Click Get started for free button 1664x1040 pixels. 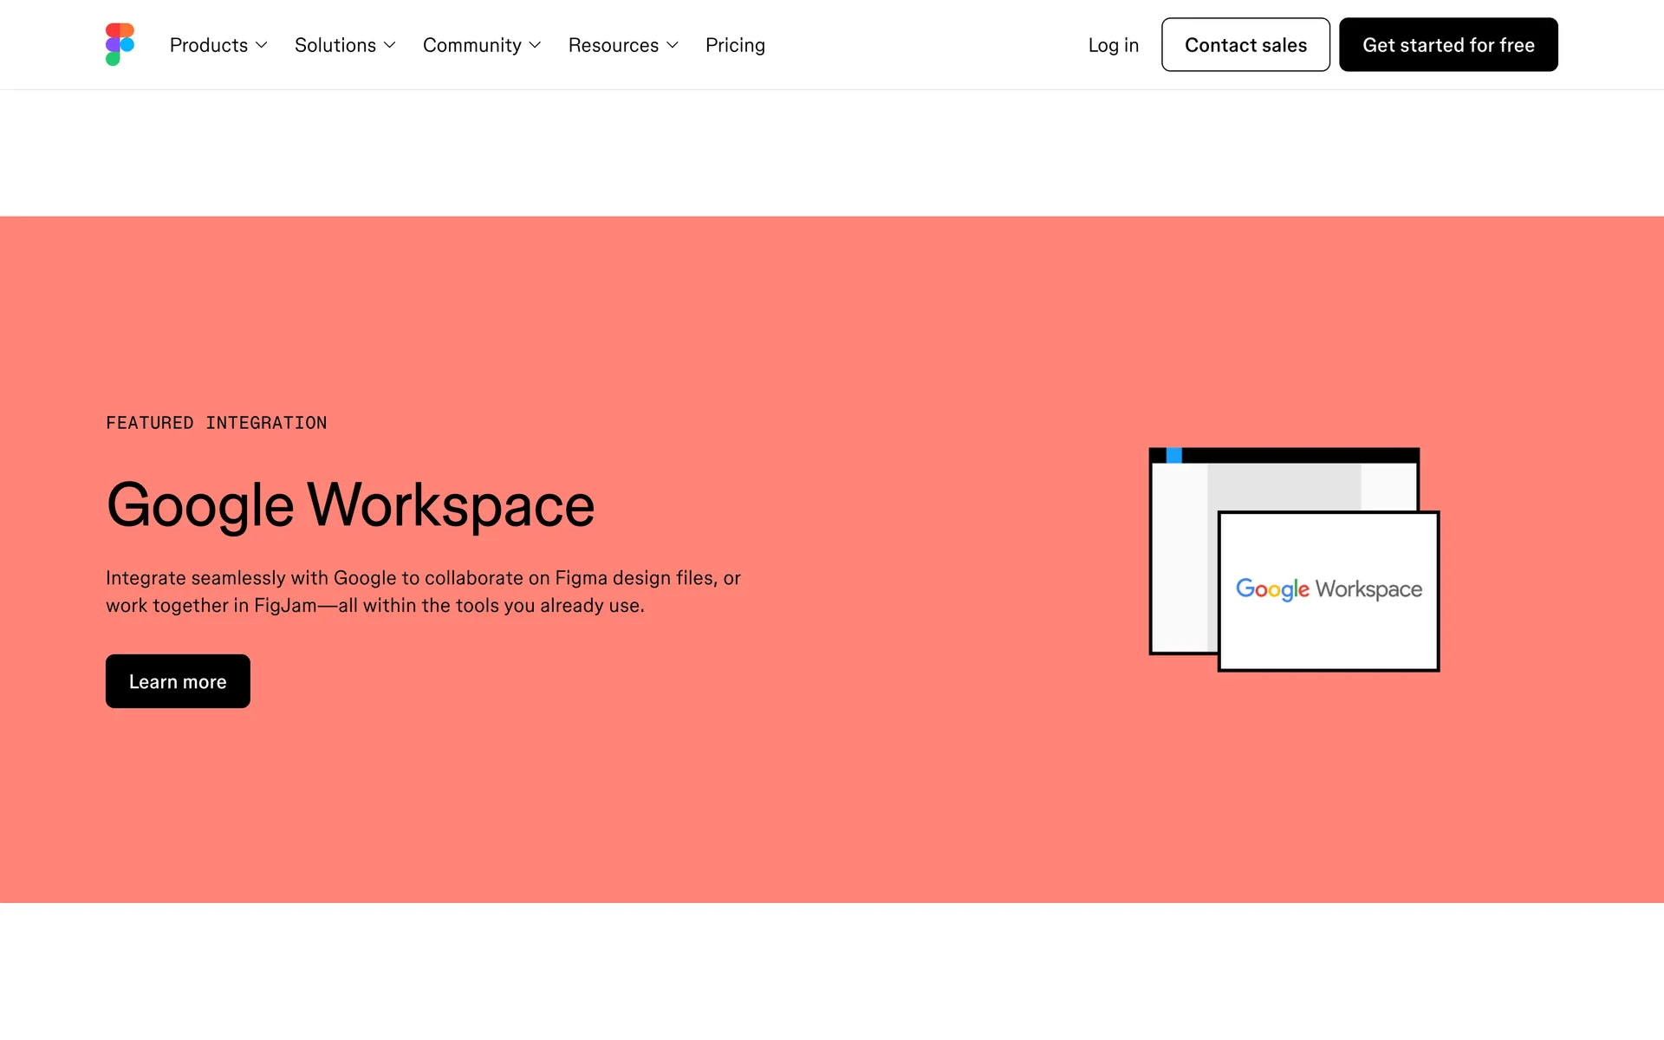pos(1448,45)
